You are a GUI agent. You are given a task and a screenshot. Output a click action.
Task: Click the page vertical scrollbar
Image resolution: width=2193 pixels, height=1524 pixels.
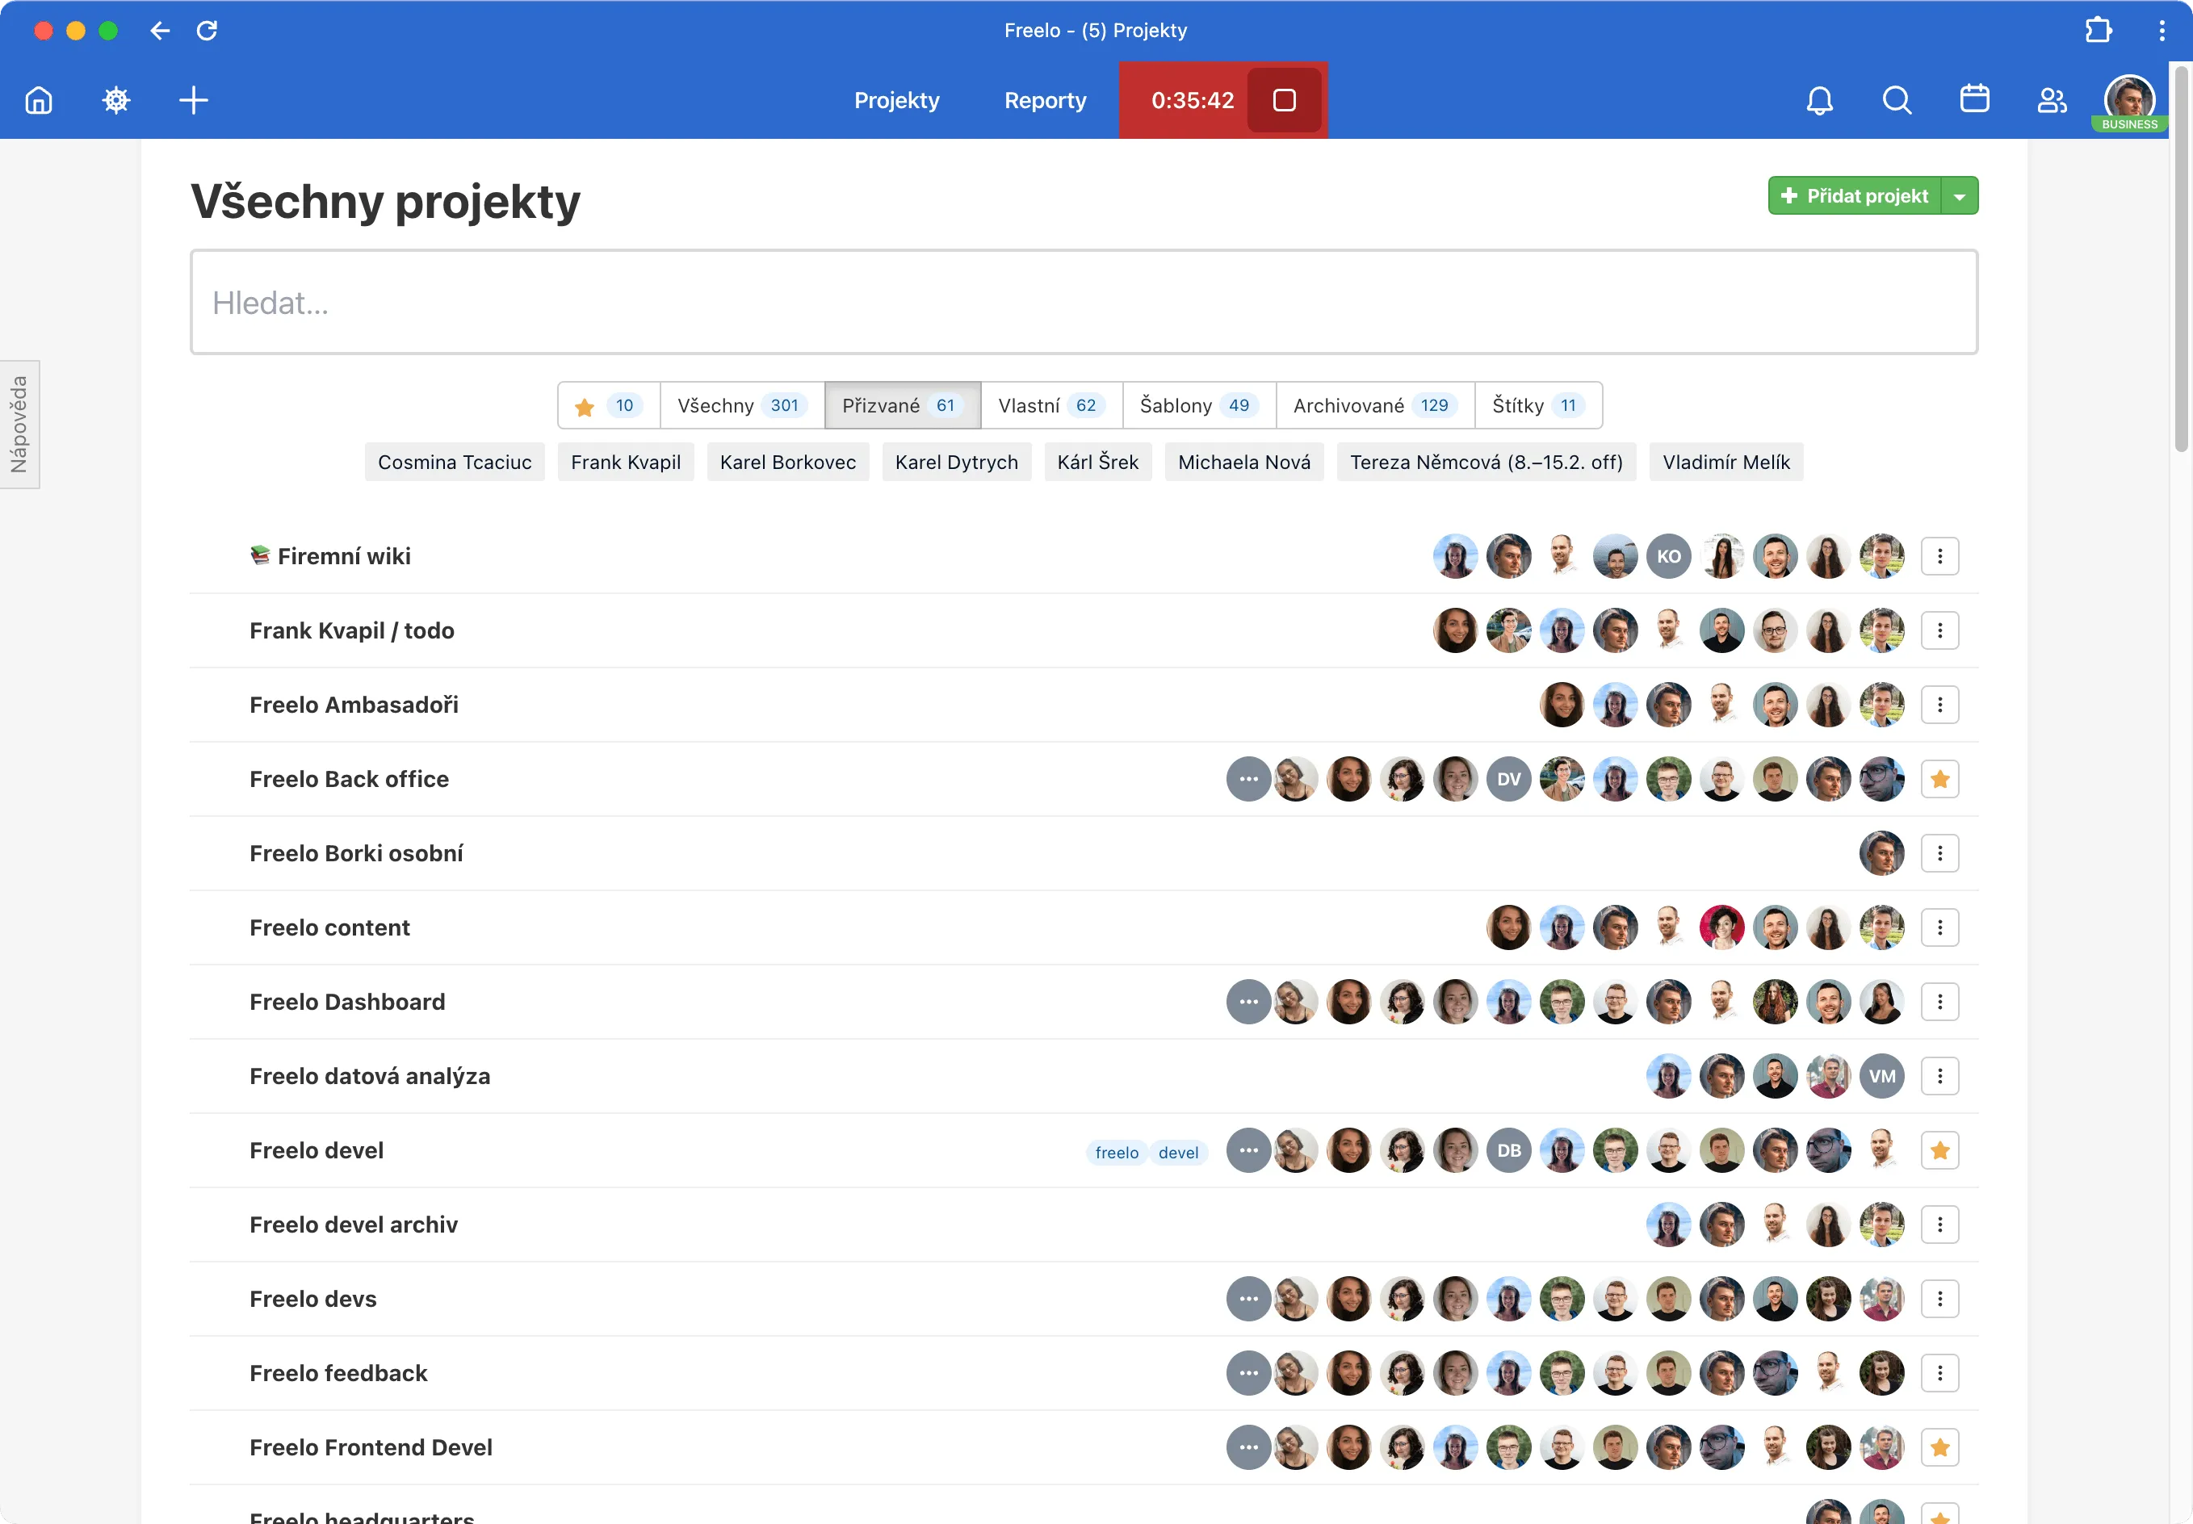[x=2182, y=257]
